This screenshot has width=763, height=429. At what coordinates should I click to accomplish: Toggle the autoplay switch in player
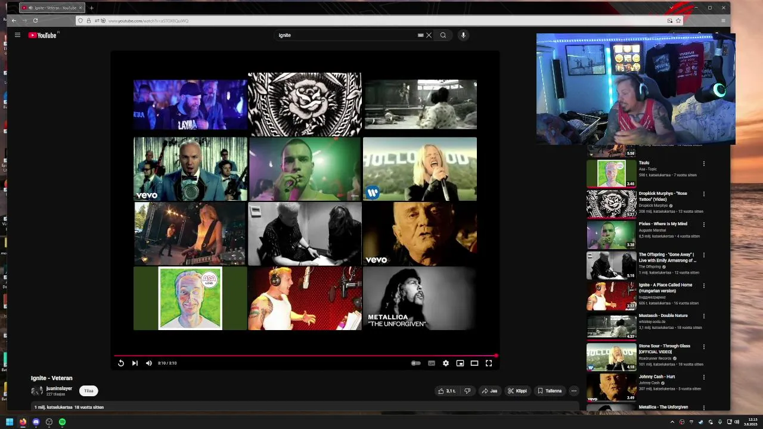(416, 363)
